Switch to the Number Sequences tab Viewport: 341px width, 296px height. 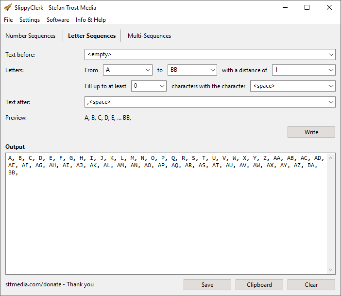[x=31, y=36]
